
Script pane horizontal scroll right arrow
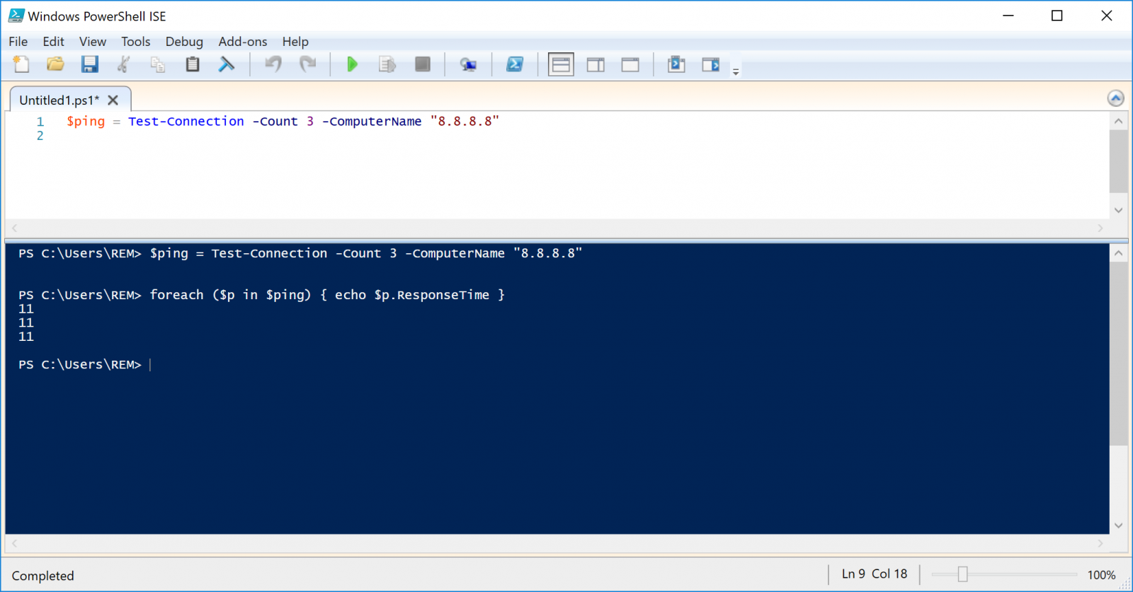[1100, 228]
